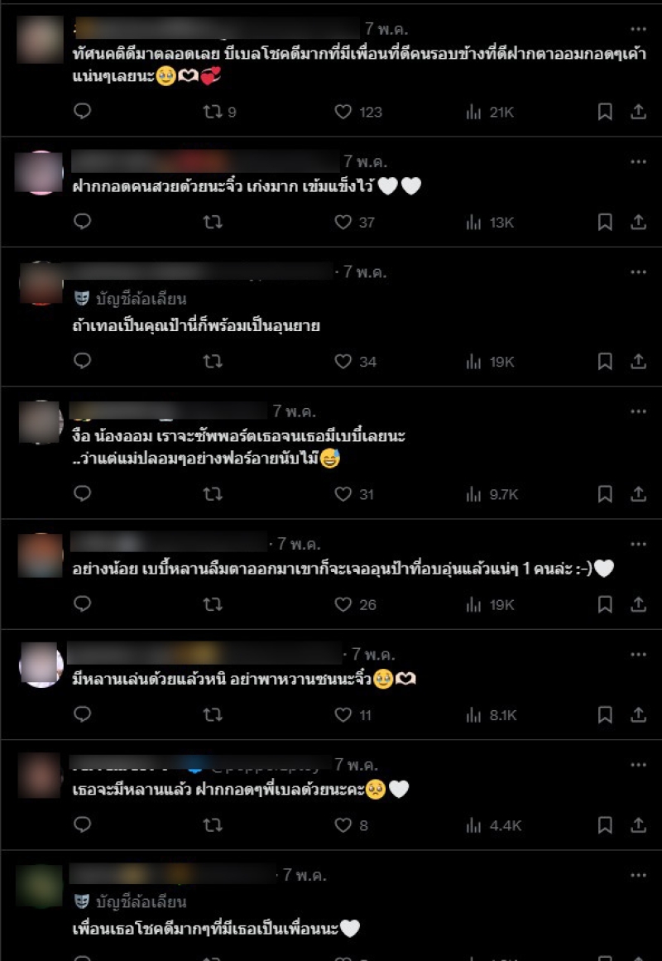Image resolution: width=662 pixels, height=961 pixels.
Task: Open the profile avatar of the first reply
Action: (40, 40)
